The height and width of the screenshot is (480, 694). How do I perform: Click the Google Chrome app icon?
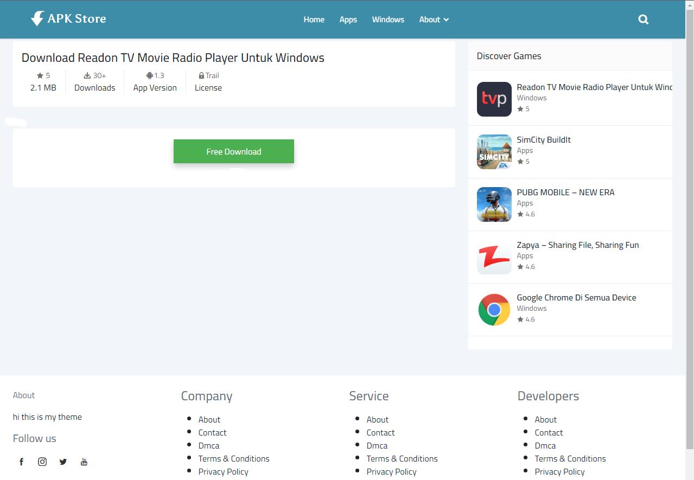pyautogui.click(x=494, y=310)
